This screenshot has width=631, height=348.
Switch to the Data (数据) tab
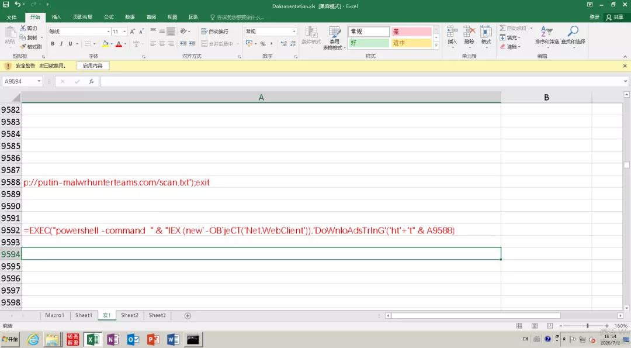point(130,17)
